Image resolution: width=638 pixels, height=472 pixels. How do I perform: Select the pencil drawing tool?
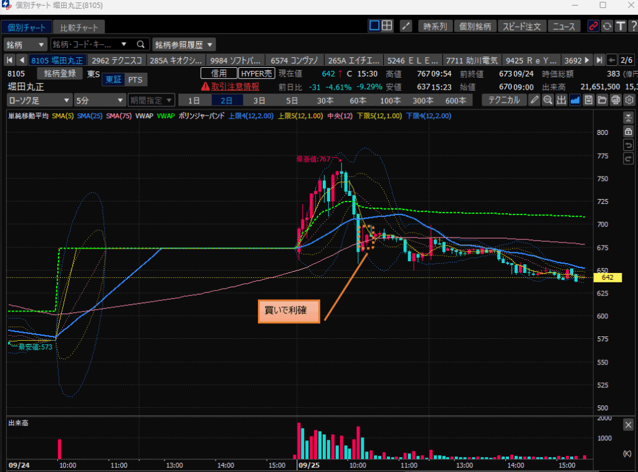point(535,100)
